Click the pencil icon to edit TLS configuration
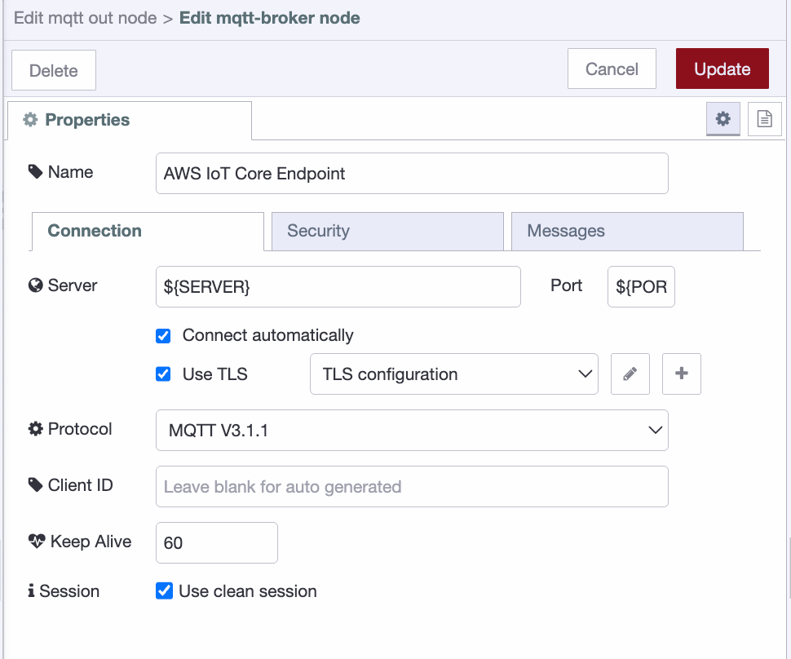 (x=630, y=374)
